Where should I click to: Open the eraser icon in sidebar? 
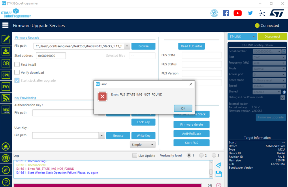tap(6, 170)
